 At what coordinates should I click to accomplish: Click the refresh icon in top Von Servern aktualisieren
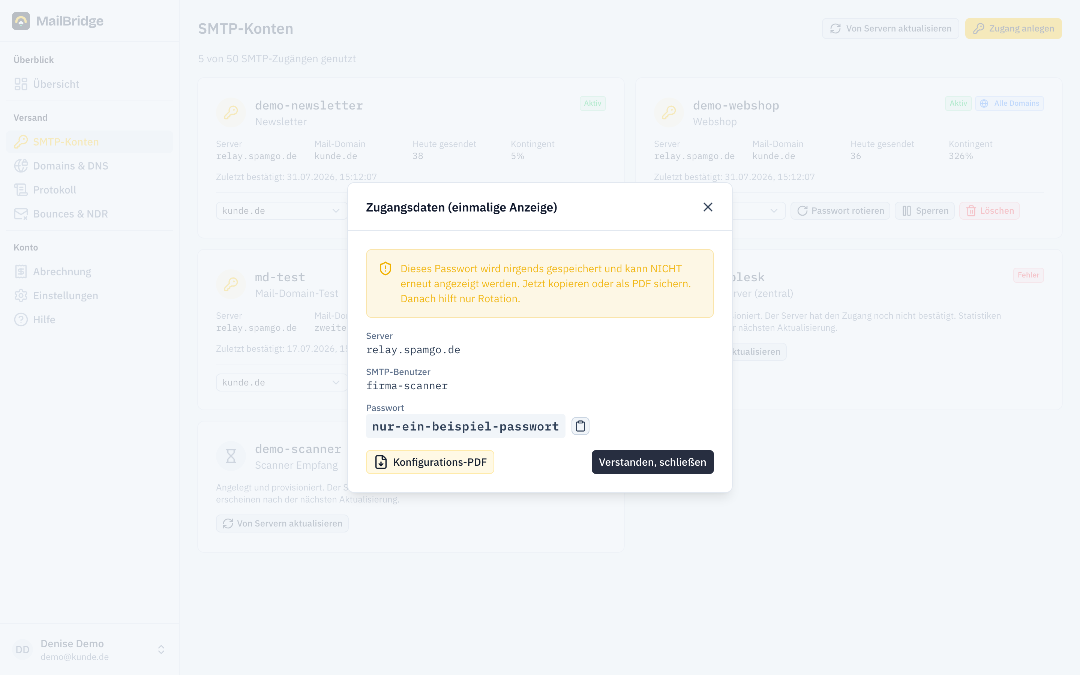835,28
